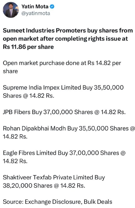Click the Exchange Disclosure source text
This screenshot has height=208, width=135.
[x=53, y=202]
